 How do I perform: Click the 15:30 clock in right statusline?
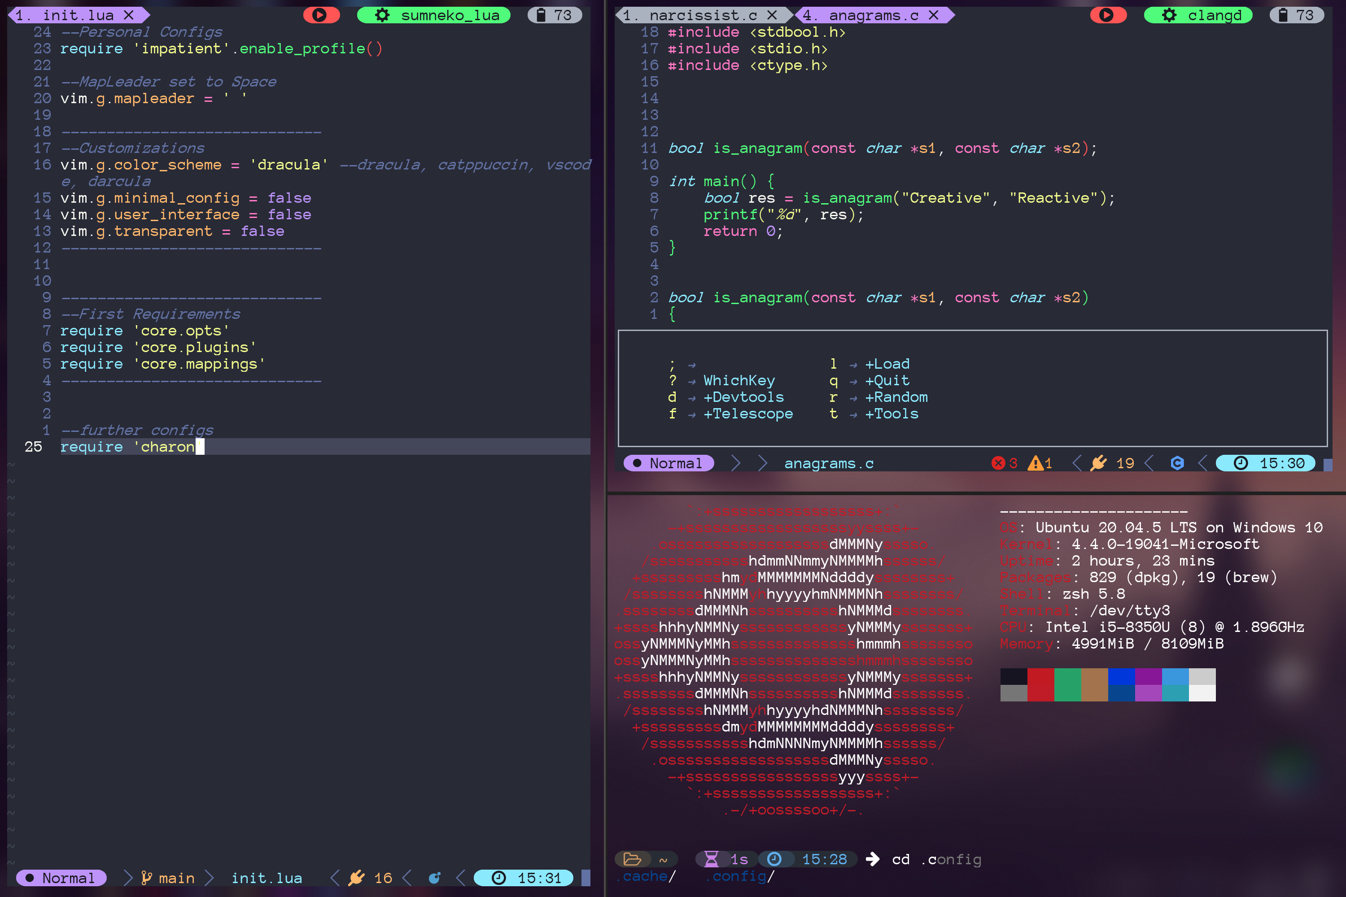pos(1266,463)
